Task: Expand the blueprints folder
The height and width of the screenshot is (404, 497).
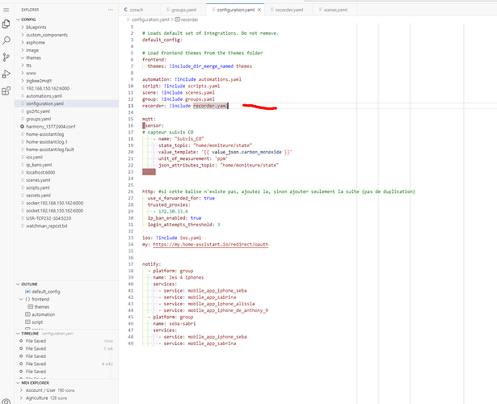Action: [36, 27]
